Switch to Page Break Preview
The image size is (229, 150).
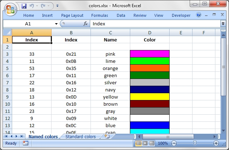pyautogui.click(x=152, y=143)
